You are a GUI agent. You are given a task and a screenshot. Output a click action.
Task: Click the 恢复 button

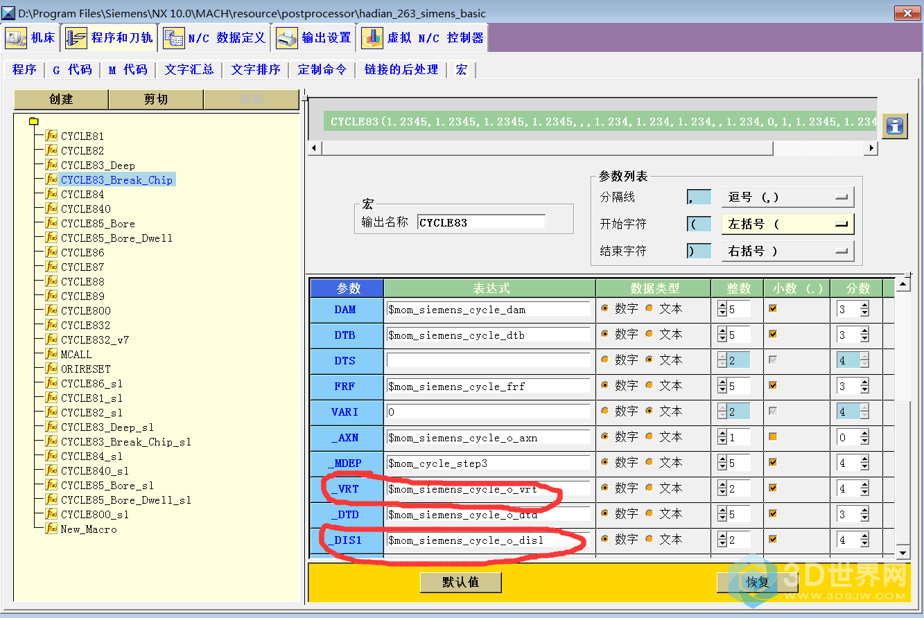[x=758, y=582]
